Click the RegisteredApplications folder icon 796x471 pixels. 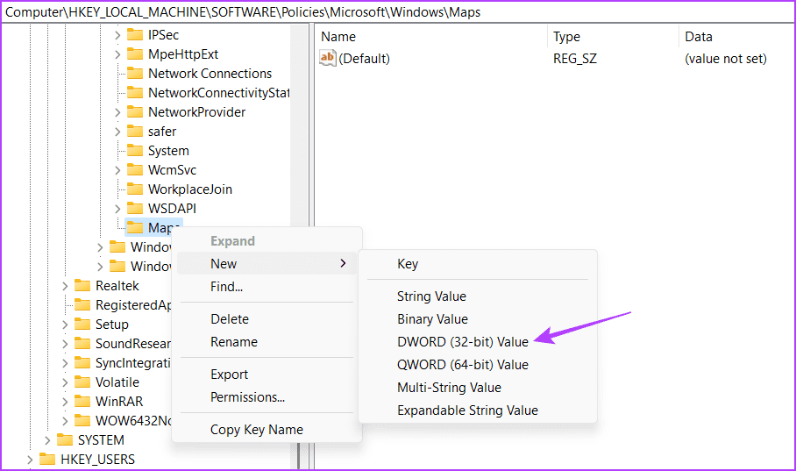[x=82, y=305]
